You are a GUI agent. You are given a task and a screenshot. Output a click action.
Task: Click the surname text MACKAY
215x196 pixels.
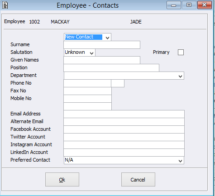coord(60,22)
